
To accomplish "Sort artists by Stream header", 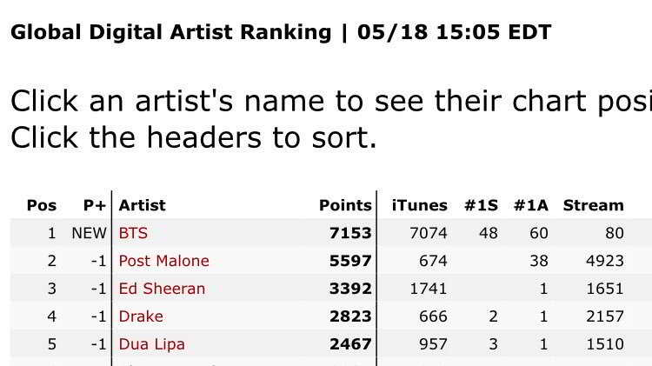I will tap(593, 206).
